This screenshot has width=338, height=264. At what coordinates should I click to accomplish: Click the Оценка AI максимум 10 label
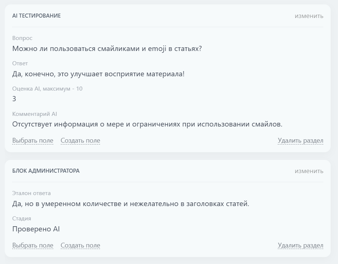coord(47,89)
